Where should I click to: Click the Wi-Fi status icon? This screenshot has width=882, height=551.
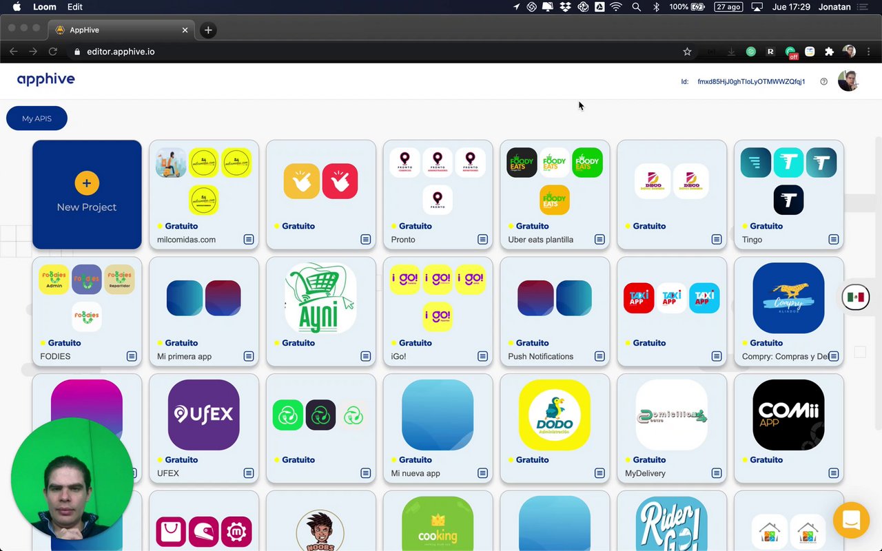click(616, 7)
